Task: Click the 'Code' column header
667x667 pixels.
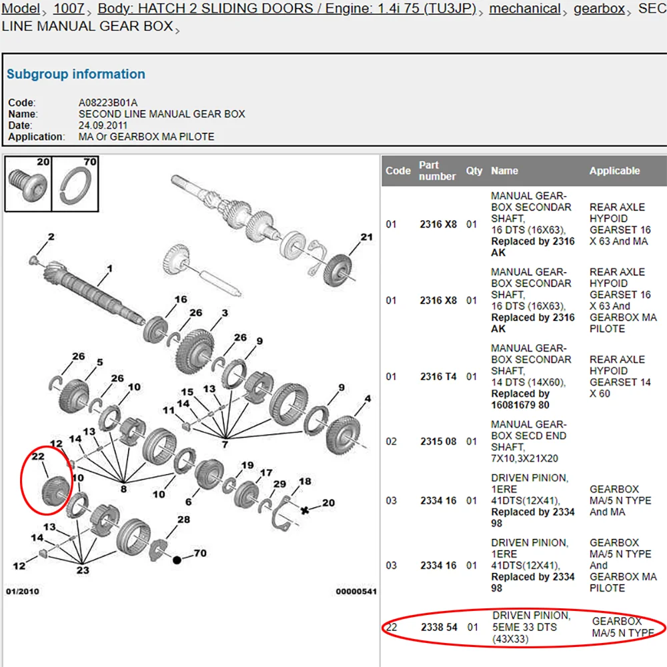Action: coord(398,171)
